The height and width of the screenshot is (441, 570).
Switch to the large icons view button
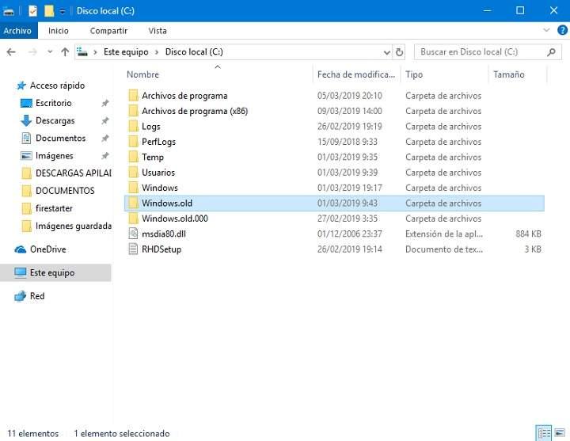tap(560, 433)
